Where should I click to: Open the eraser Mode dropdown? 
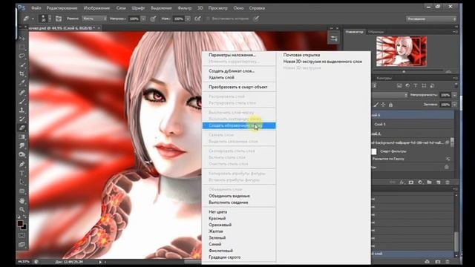[x=94, y=19]
